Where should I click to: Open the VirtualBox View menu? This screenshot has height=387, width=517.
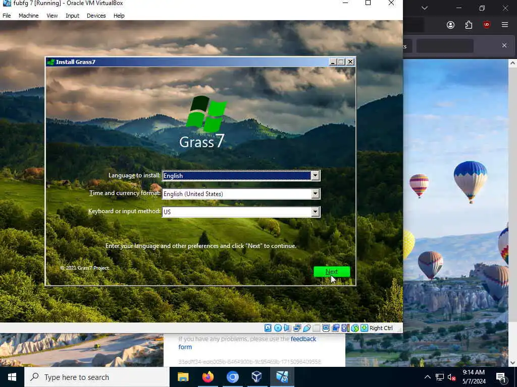coord(52,16)
